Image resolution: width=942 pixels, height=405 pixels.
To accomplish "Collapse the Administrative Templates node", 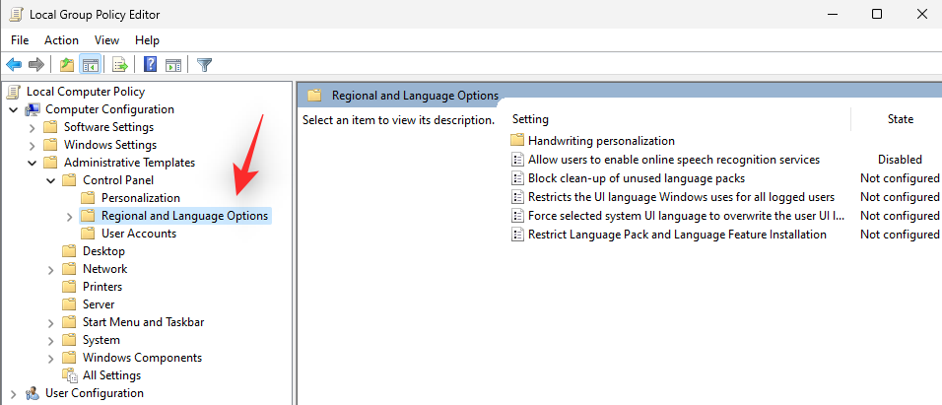I will click(x=33, y=163).
